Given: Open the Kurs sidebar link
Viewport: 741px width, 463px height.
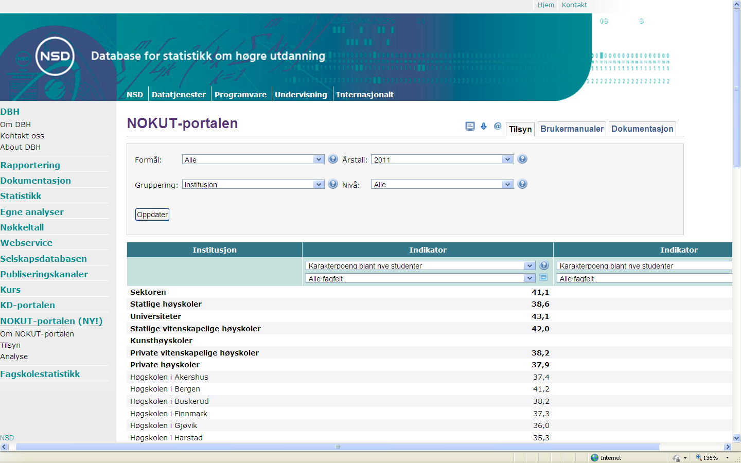Looking at the screenshot, I should [10, 290].
